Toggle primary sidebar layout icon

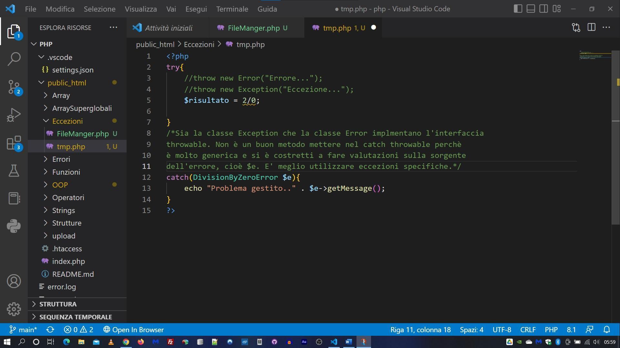[x=518, y=9]
